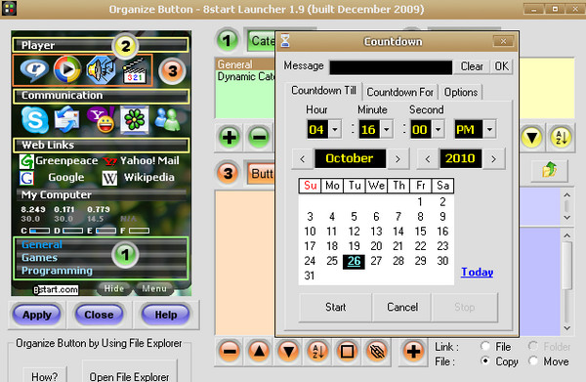586x382 pixels.
Task: Select October 26 on calendar
Action: tap(354, 261)
